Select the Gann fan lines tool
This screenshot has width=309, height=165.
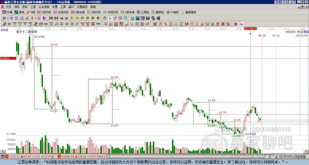[x=111, y=24]
